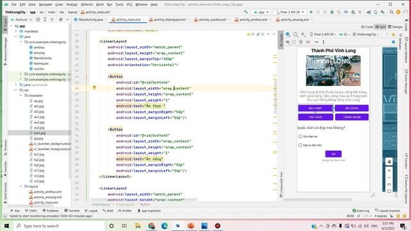Viewport: 411px width, 231px height.
Task: Click the layout warning triangle icon
Action: click(x=394, y=34)
